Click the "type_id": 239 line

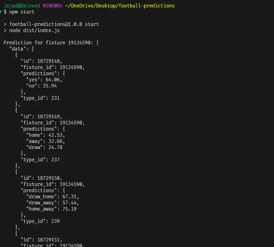tap(40, 221)
